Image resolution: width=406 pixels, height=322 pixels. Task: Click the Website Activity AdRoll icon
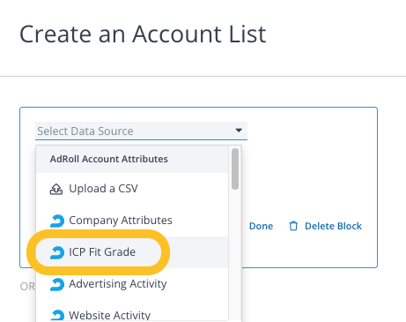[x=57, y=315]
